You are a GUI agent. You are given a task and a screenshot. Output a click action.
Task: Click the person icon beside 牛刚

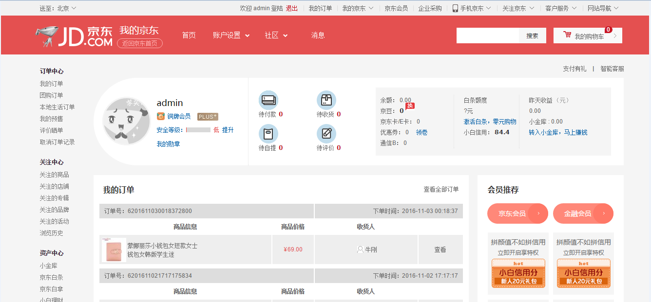360,249
